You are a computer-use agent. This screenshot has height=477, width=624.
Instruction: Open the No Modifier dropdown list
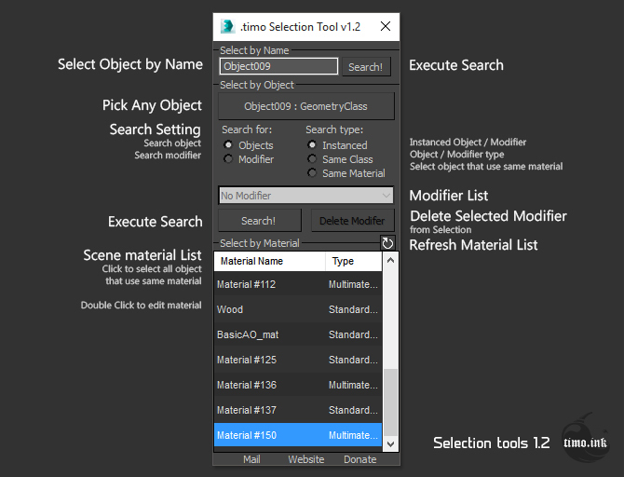tap(306, 196)
